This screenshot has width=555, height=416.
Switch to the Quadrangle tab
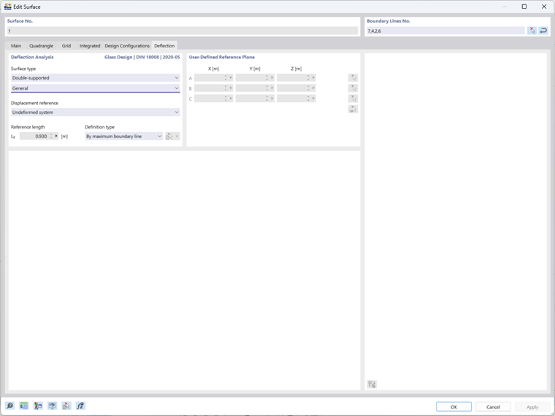tap(41, 46)
